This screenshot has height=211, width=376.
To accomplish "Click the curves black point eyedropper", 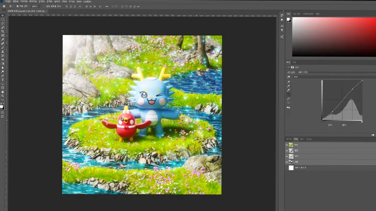I will click(288, 82).
